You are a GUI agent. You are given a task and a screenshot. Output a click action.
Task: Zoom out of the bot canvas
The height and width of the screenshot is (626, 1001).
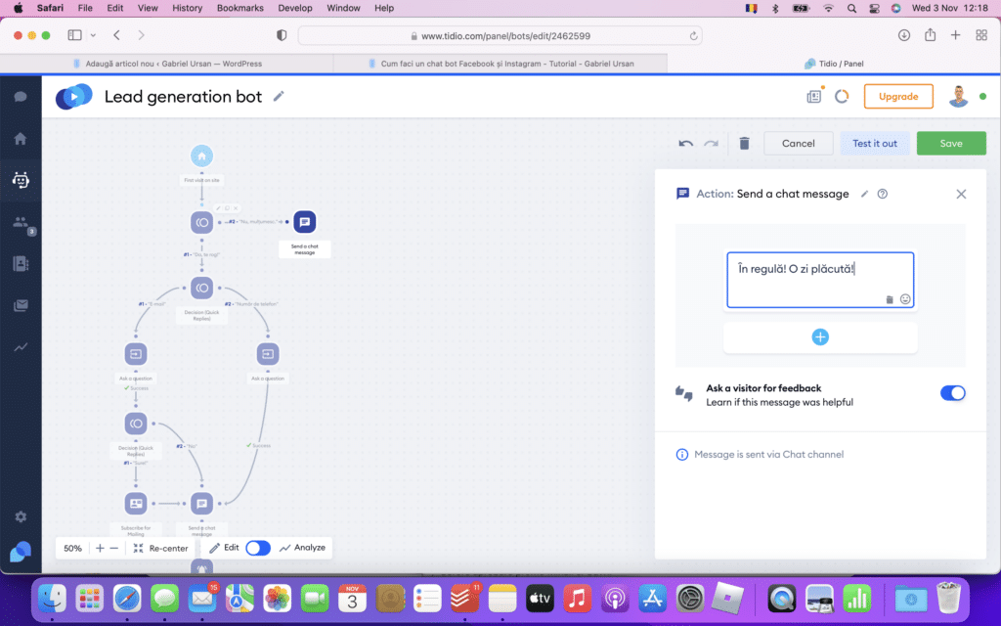click(113, 548)
